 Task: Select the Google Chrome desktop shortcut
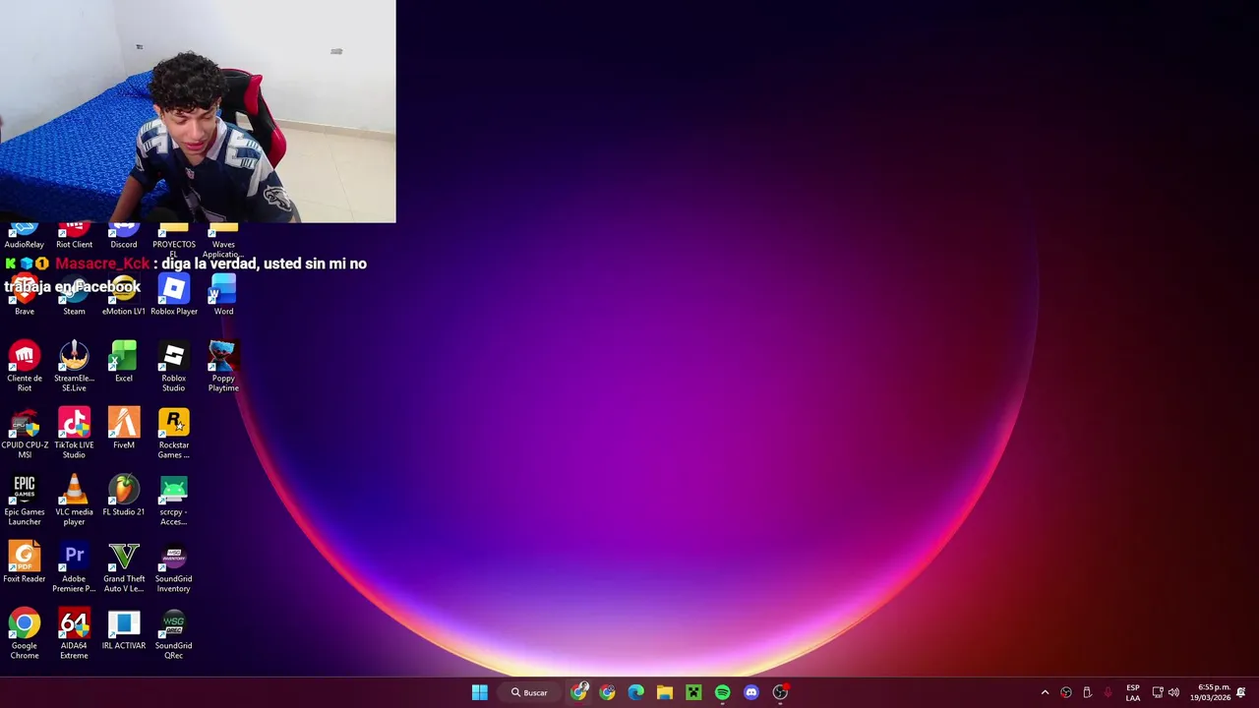pos(25,634)
